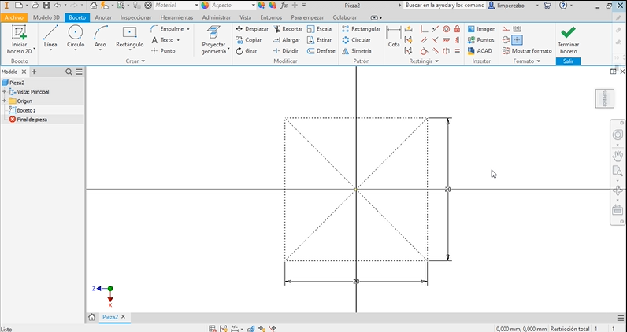Open the Archivo menu
Image resolution: width=627 pixels, height=332 pixels.
(14, 17)
